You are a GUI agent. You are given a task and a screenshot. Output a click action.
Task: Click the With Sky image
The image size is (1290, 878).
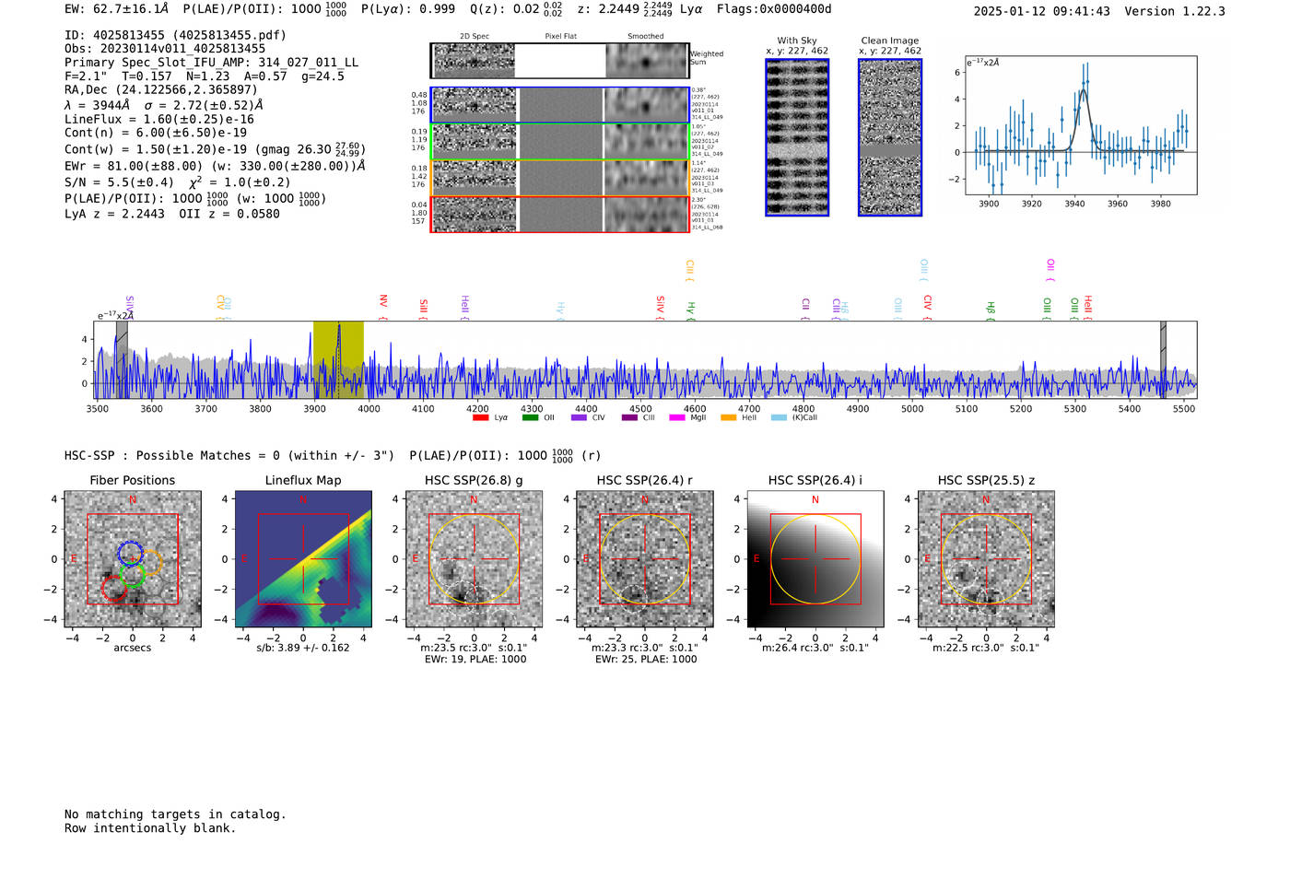coord(797,137)
